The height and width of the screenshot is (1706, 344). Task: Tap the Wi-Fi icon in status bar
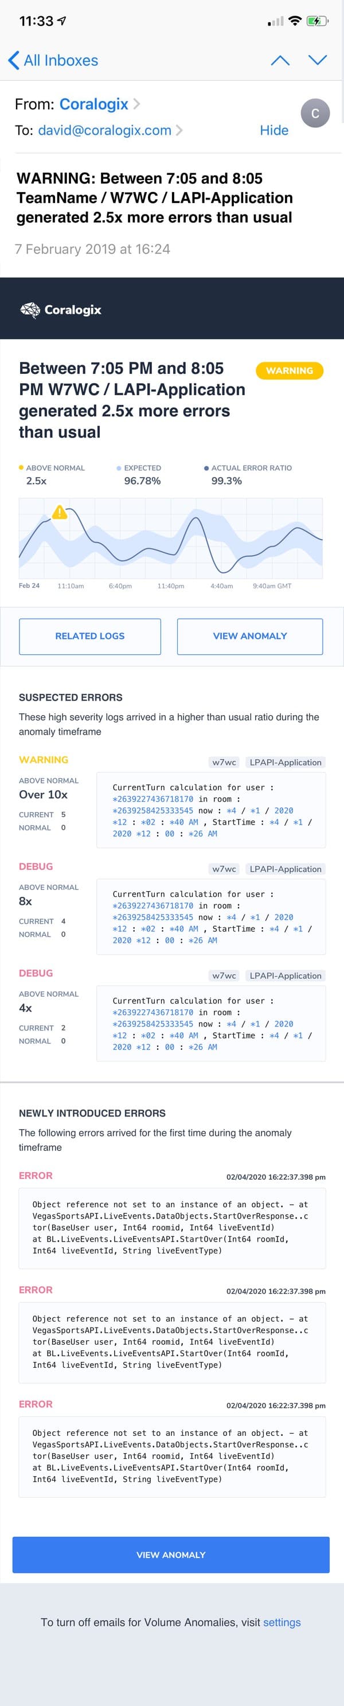point(294,21)
